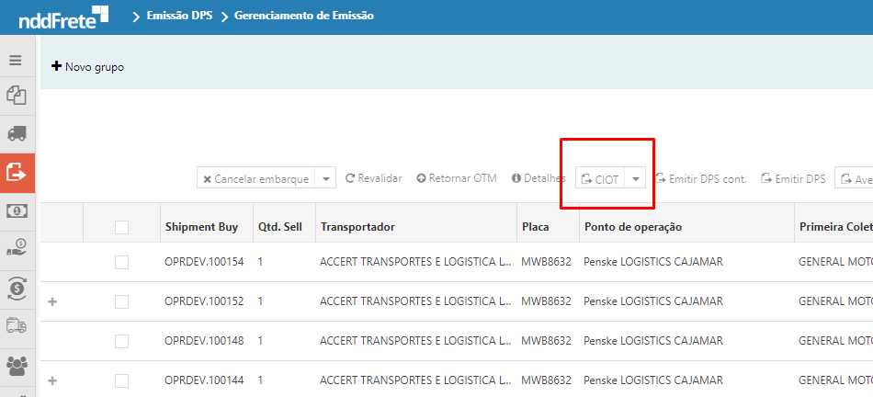Image resolution: width=873 pixels, height=397 pixels.
Task: Open the Cancelar embarque dropdown arrow
Action: (325, 178)
